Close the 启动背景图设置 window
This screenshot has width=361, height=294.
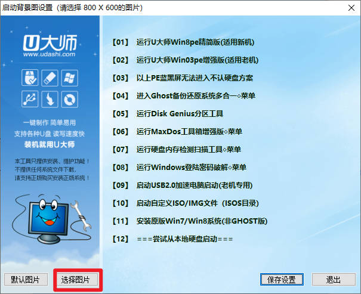[x=351, y=8]
